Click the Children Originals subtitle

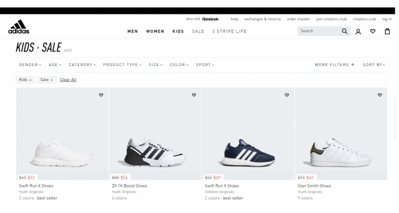coord(219,192)
